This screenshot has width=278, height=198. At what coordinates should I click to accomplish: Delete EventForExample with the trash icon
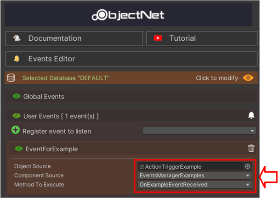(251, 148)
